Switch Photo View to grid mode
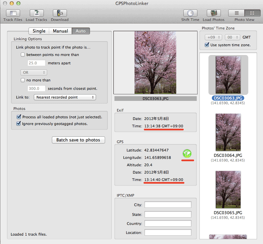This screenshot has width=263, height=244. (x=252, y=13)
